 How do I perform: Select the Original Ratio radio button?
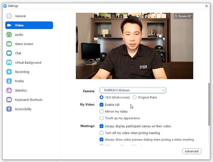click(134, 98)
